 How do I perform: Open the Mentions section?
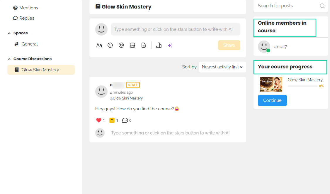point(25,8)
